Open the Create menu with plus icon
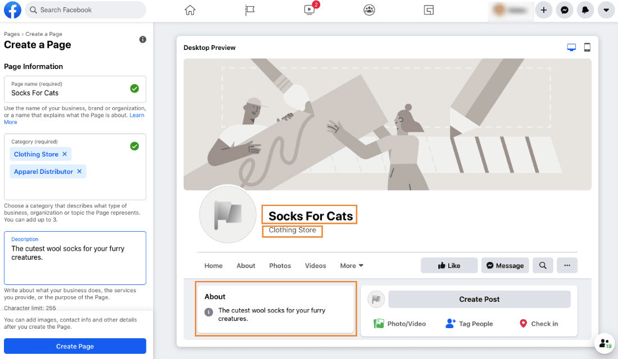Screen dimensions: 618x359 tap(543, 10)
